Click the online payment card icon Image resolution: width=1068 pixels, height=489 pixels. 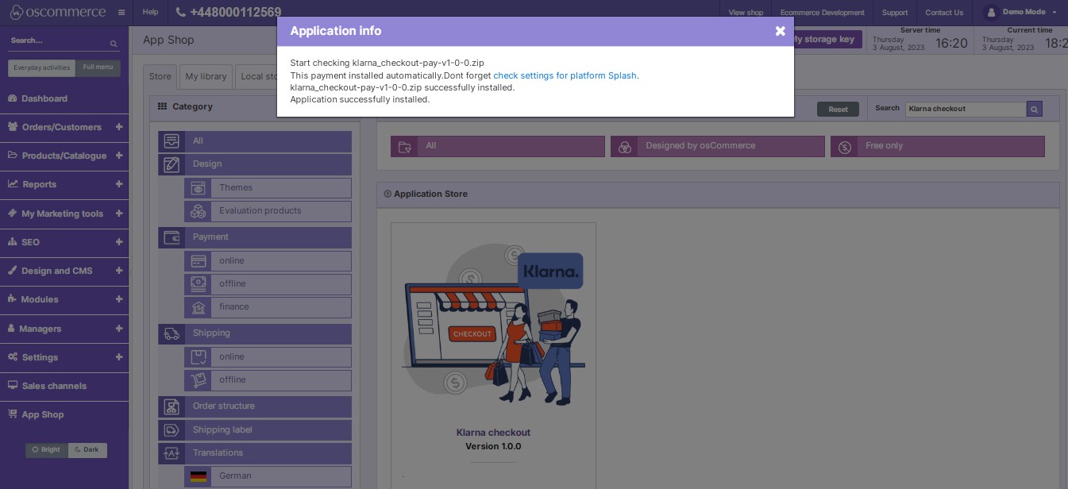click(198, 261)
